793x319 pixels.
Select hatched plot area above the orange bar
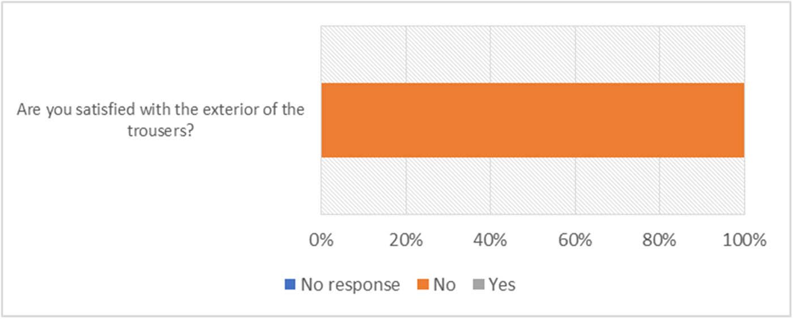[532, 55]
